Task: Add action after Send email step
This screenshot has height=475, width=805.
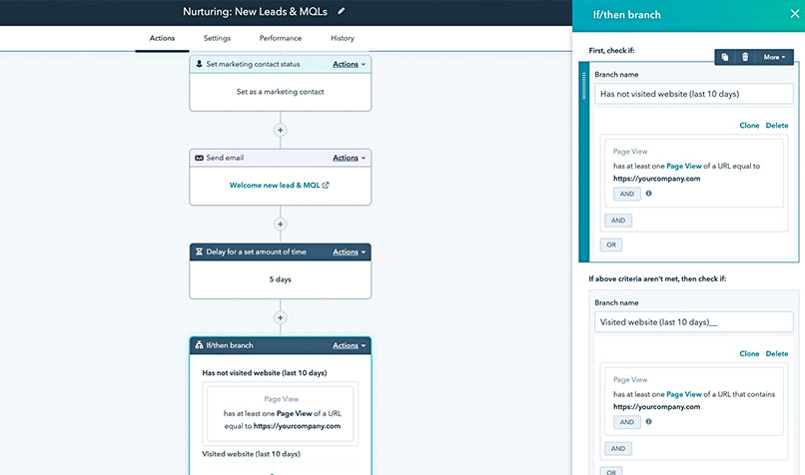Action: 281,225
